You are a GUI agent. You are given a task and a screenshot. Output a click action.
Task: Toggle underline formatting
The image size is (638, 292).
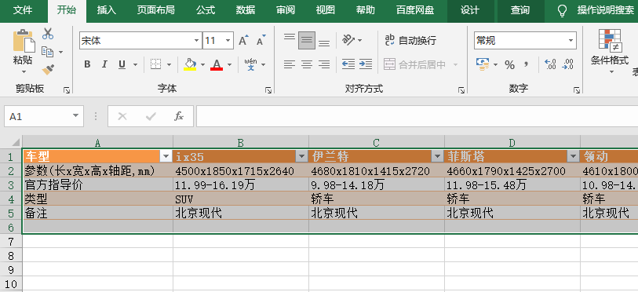tap(122, 64)
